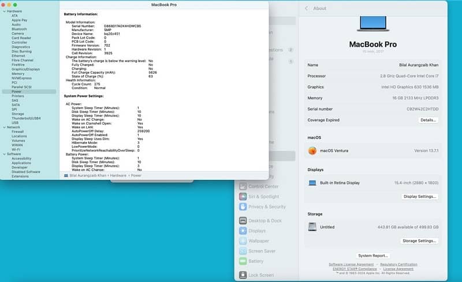Select the Screen Saver icon
The image size is (462, 282).
243,251
